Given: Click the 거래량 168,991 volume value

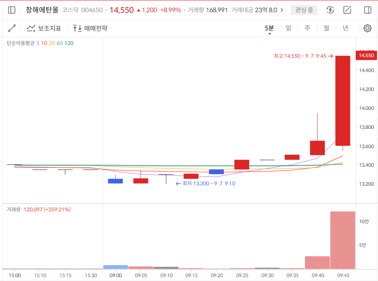Looking at the screenshot, I should (208, 10).
